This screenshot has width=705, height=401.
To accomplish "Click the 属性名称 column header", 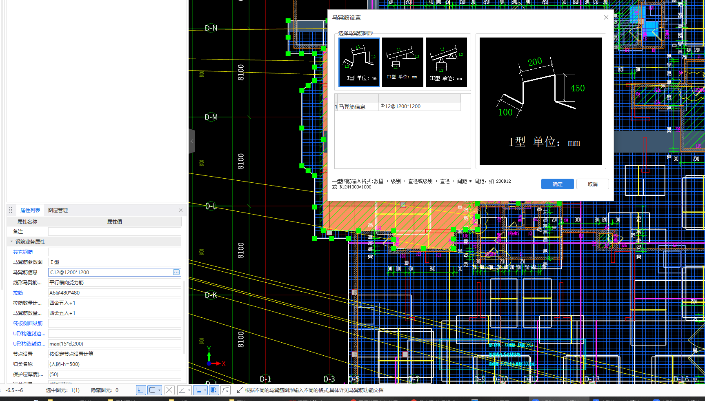I will [x=27, y=222].
